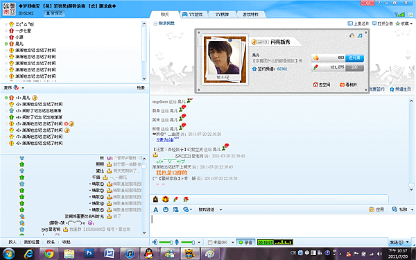Open Google Chrome from taskbar
The height and width of the screenshot is (260, 416).
click(x=49, y=254)
